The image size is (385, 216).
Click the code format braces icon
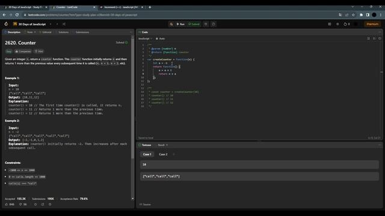tap(374, 38)
